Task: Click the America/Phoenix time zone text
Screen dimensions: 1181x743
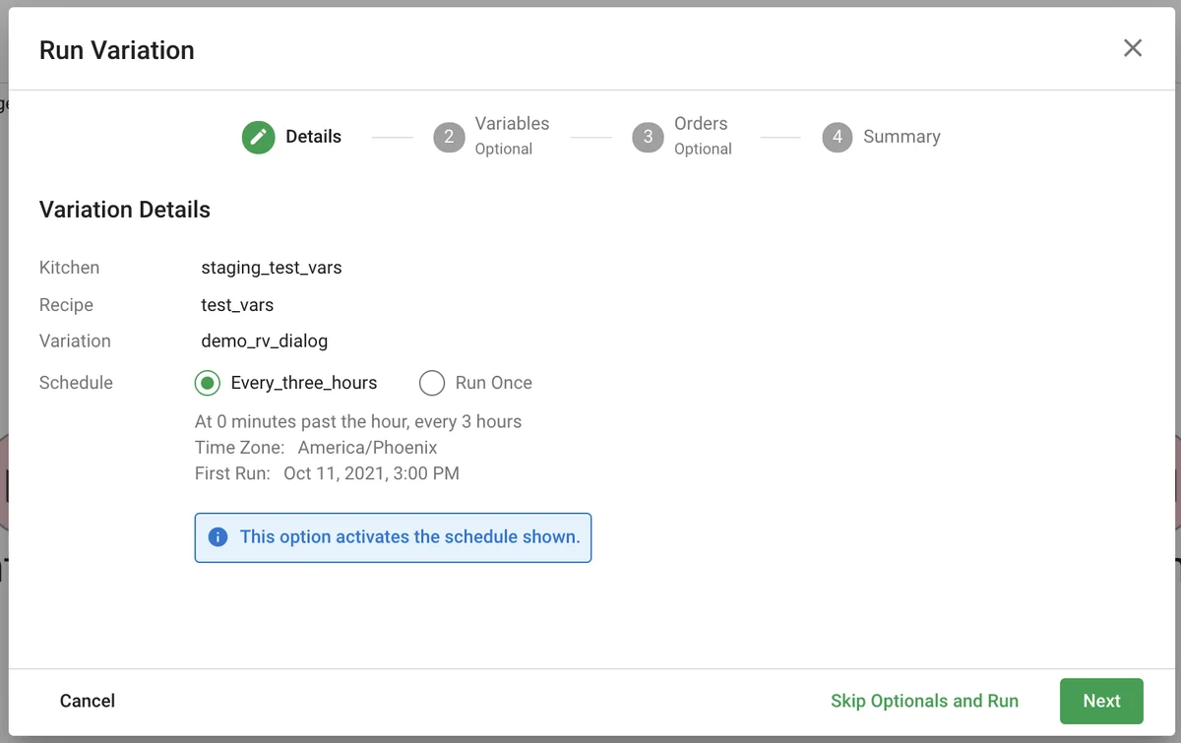Action: point(367,448)
